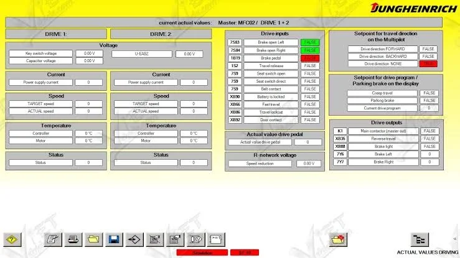460x258 pixels.
Task: Click the 'ACTUAL VALUES DRIVING' caption
Action: pos(428,252)
